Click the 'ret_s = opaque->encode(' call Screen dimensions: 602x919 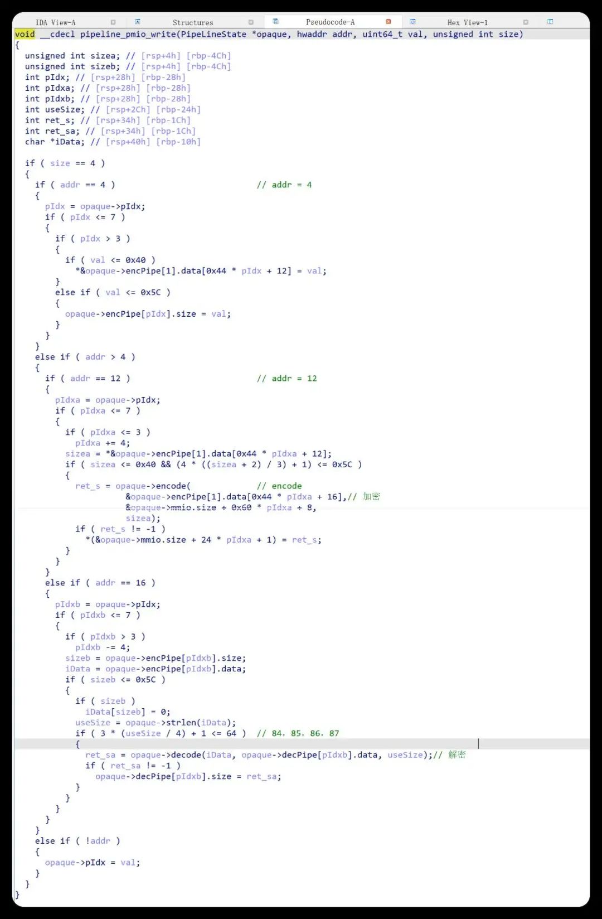tap(133, 486)
